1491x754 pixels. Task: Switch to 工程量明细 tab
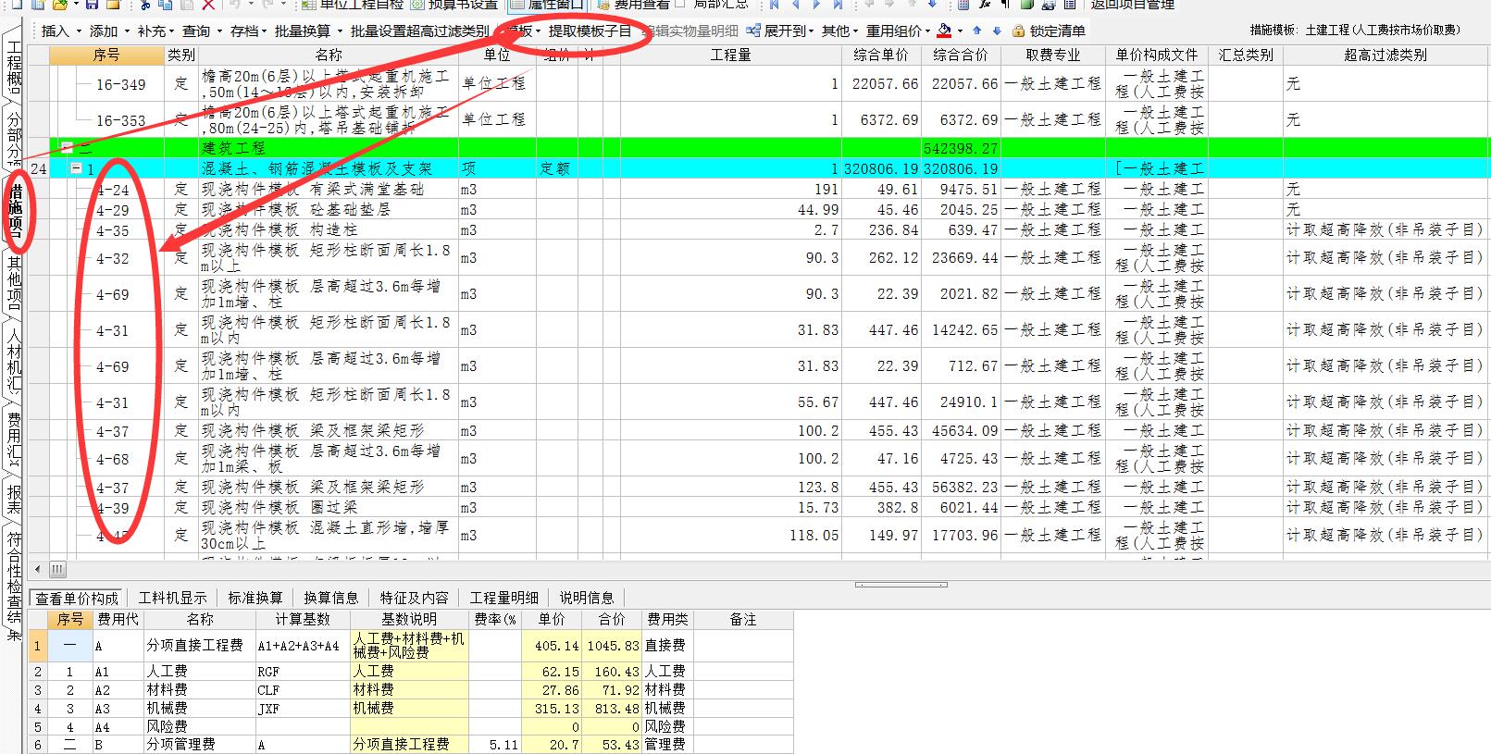[503, 598]
